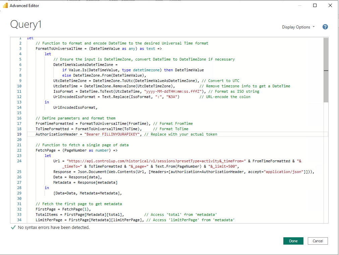Viewport: 339px width, 255px height.
Task: Click the "// Convert to UTC" comment
Action: (221, 81)
